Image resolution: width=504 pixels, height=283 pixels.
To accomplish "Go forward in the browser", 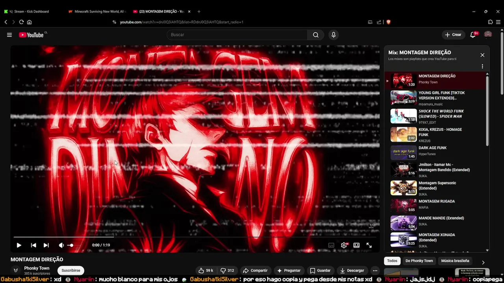I will click(x=13, y=22).
